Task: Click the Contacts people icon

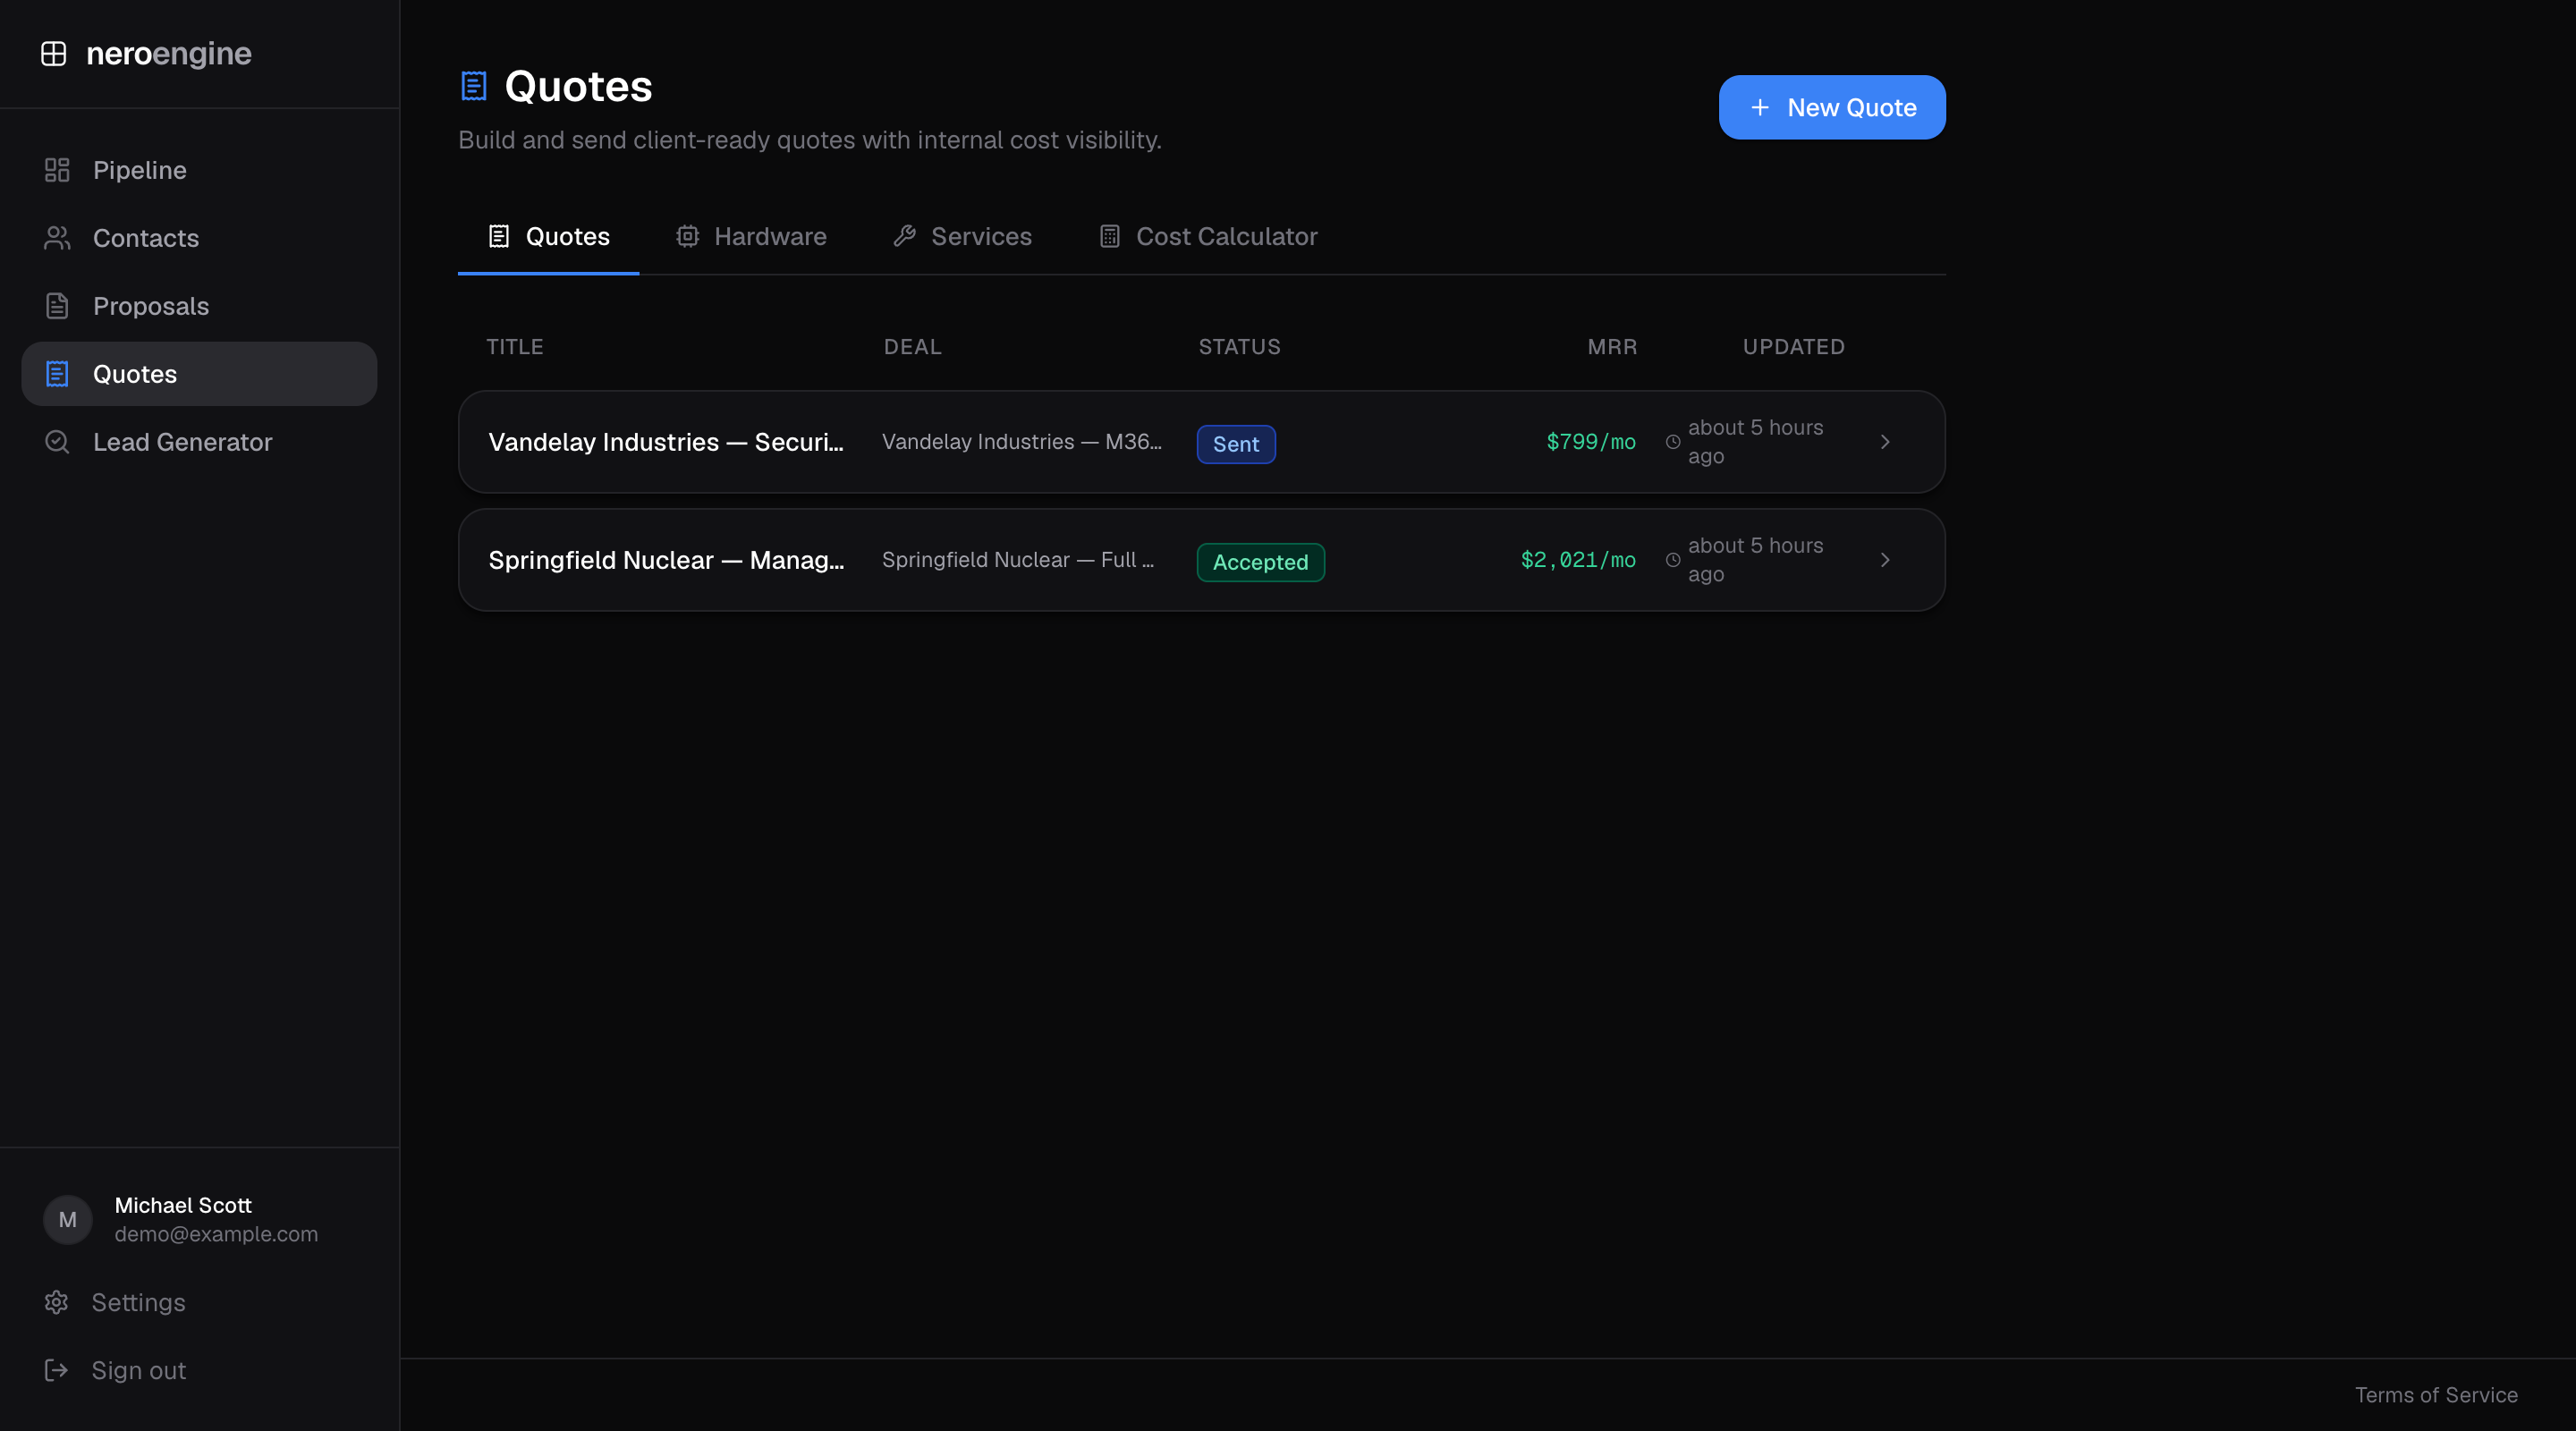Action: (57, 238)
